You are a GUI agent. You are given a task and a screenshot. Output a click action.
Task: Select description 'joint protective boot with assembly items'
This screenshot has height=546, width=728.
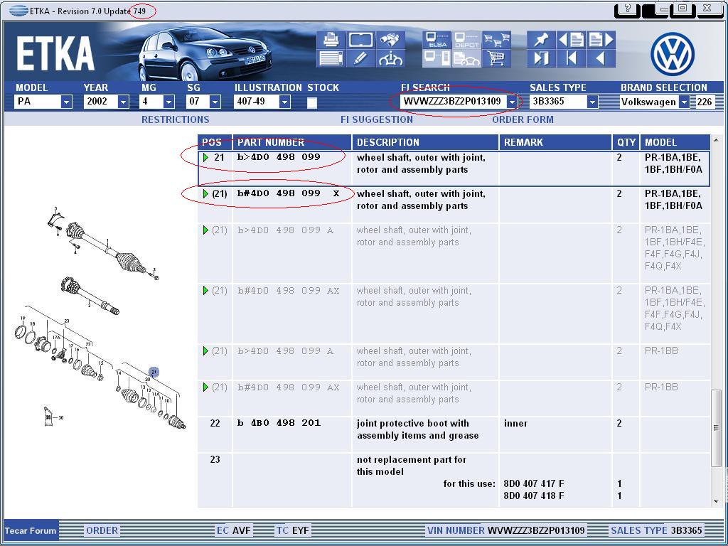pos(417,429)
